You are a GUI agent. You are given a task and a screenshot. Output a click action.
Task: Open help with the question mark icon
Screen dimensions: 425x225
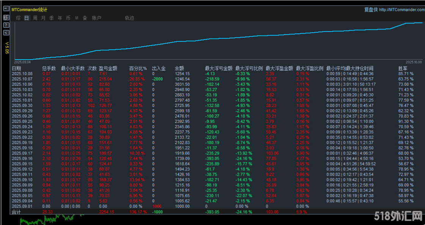(x=6, y=25)
